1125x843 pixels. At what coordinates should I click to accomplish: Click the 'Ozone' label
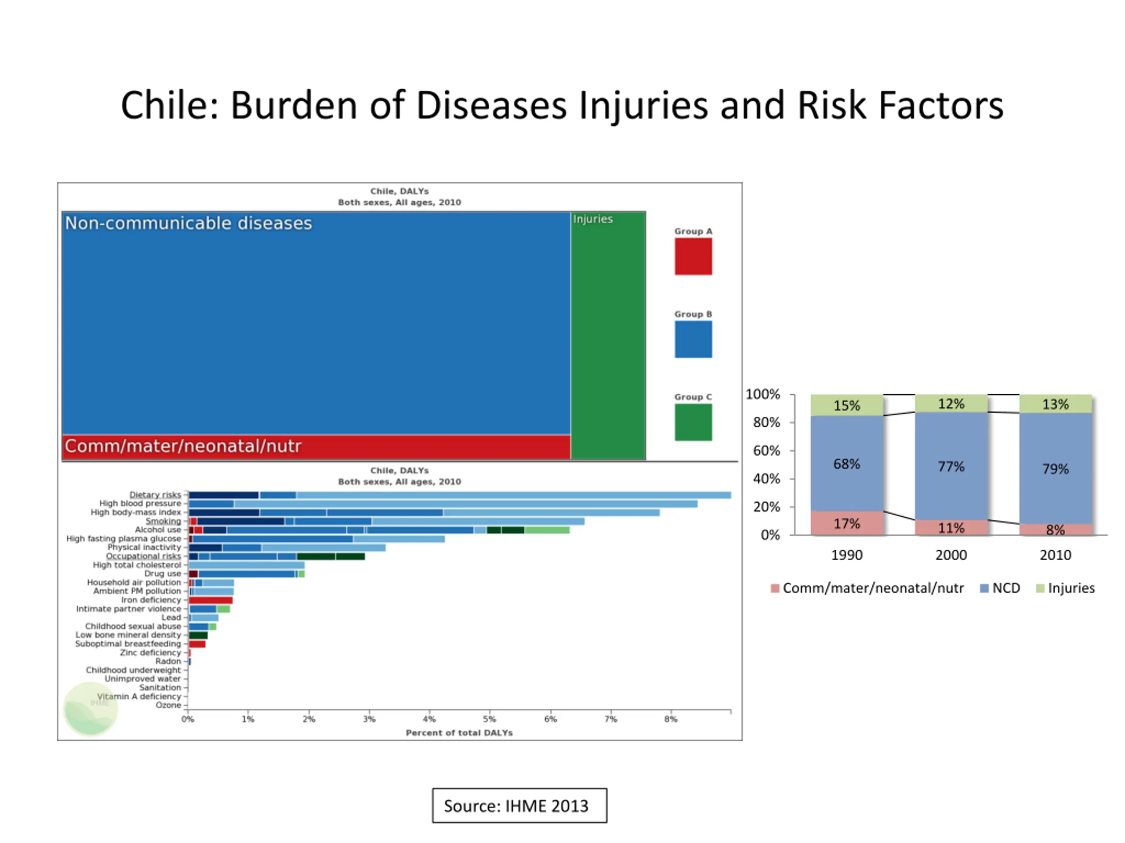click(168, 705)
